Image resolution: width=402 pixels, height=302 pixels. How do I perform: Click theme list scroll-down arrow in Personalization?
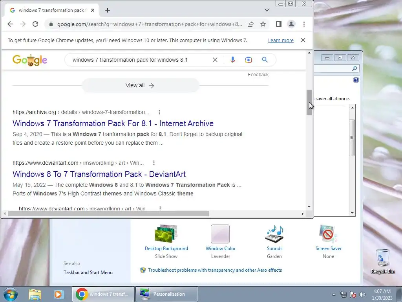[x=352, y=213]
